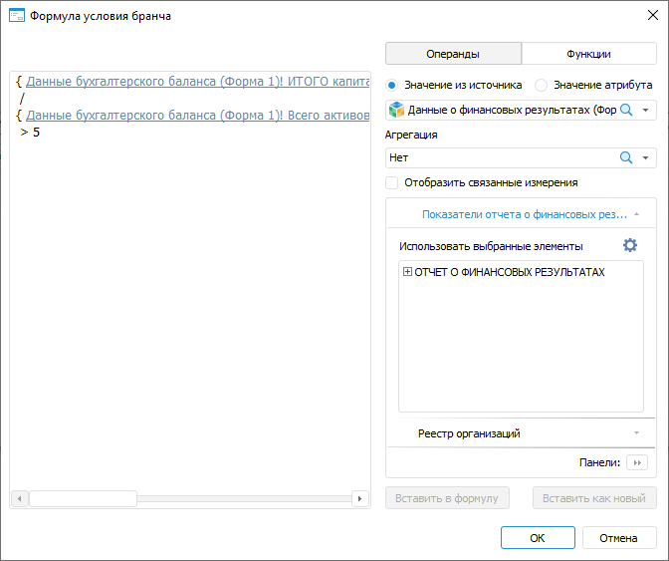
Task: Switch to the Функции tab
Action: [x=588, y=54]
